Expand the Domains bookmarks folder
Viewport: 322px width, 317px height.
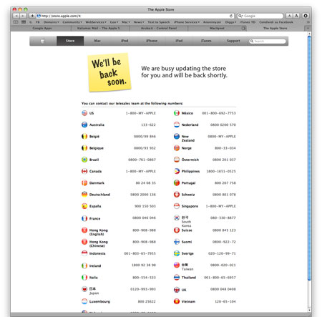pyautogui.click(x=51, y=22)
